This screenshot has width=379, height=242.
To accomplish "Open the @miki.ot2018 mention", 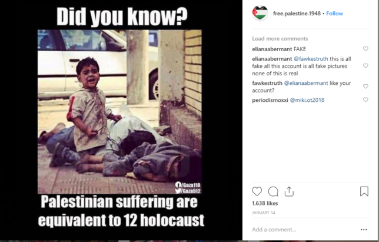I will 307,100.
